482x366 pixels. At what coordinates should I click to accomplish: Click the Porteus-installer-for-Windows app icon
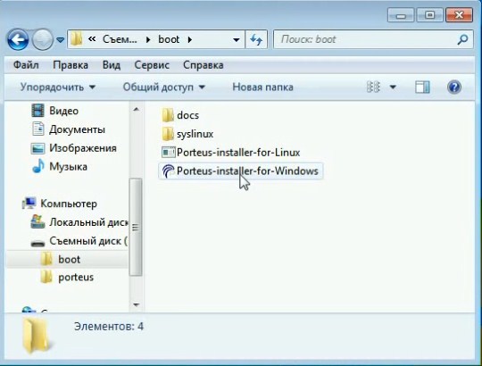tap(168, 171)
